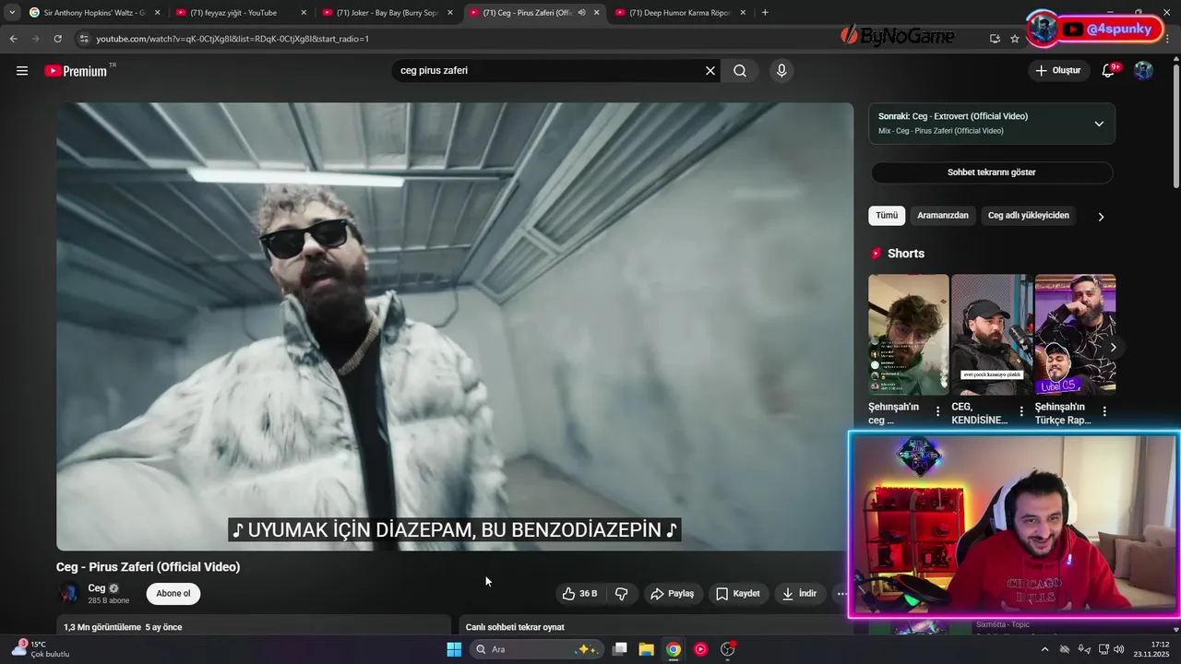
Task: Open the Oluştur create menu
Action: [1057, 70]
